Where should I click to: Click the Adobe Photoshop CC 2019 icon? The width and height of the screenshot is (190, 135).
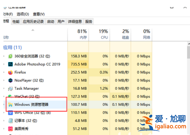(10, 64)
